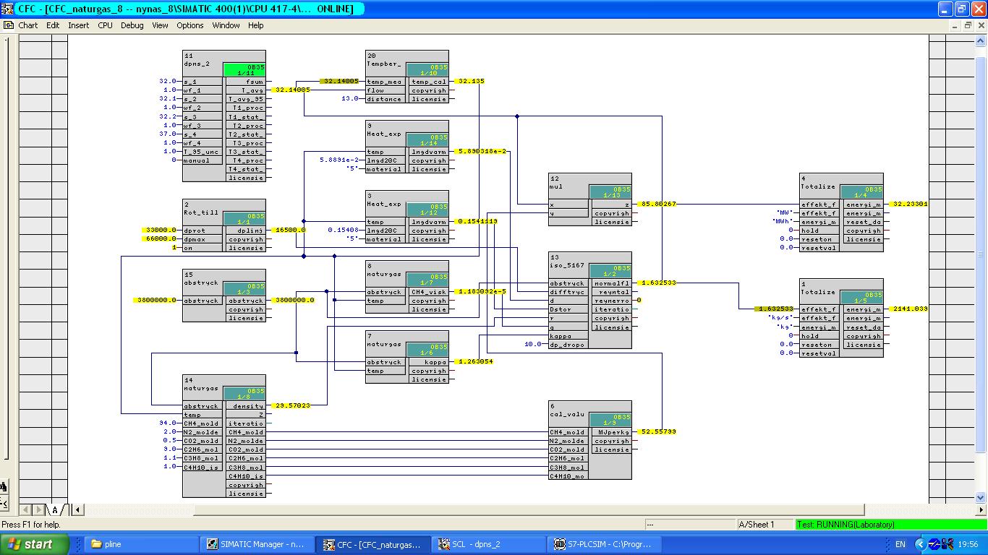
Task: Click the T_avg output value 32.14005
Action: click(292, 90)
